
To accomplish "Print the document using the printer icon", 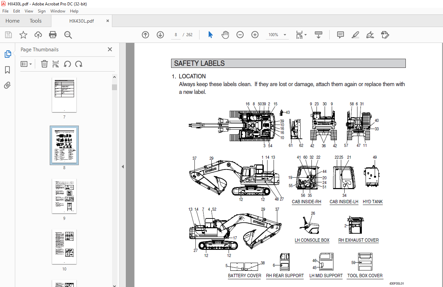I will click(x=53, y=35).
